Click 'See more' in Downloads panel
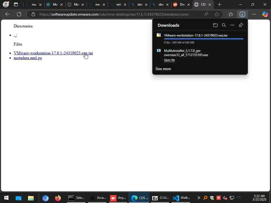The image size is (271, 203). 163,69
